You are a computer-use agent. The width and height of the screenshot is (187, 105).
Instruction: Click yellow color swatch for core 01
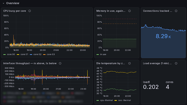pyautogui.click(x=18, y=55)
